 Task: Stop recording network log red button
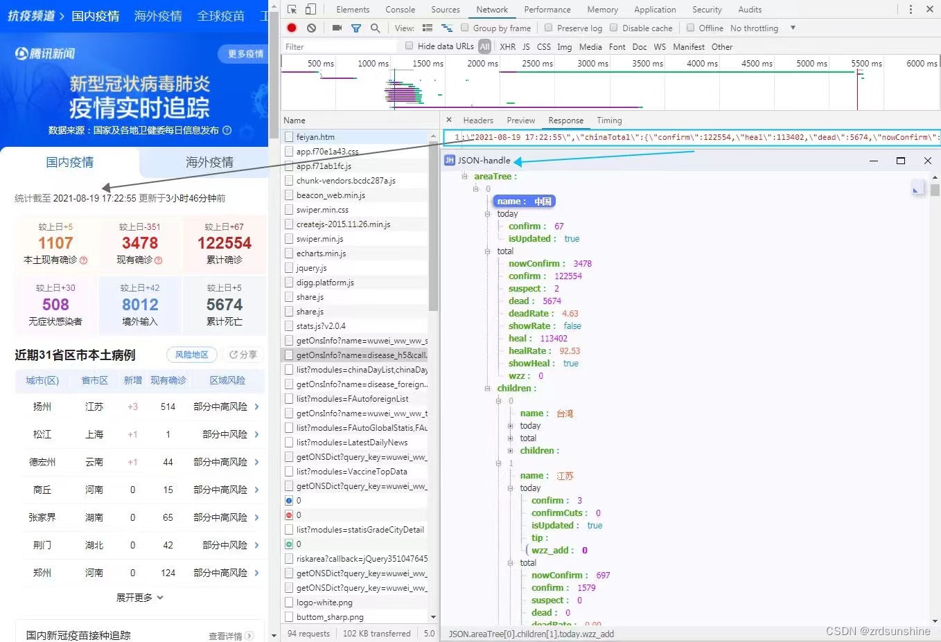tap(292, 28)
